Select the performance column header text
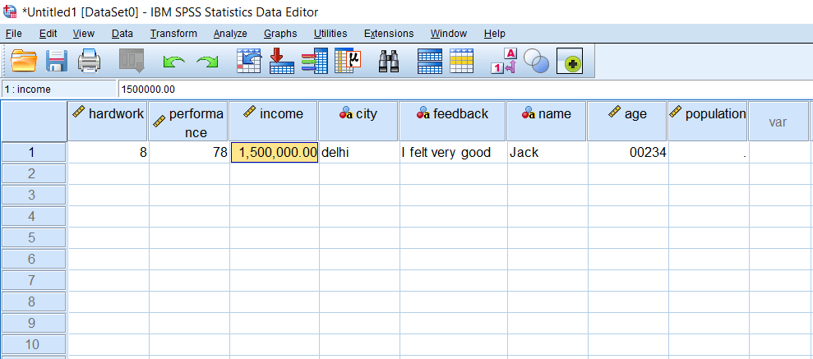Screen dimensions: 813x359 [x=196, y=122]
